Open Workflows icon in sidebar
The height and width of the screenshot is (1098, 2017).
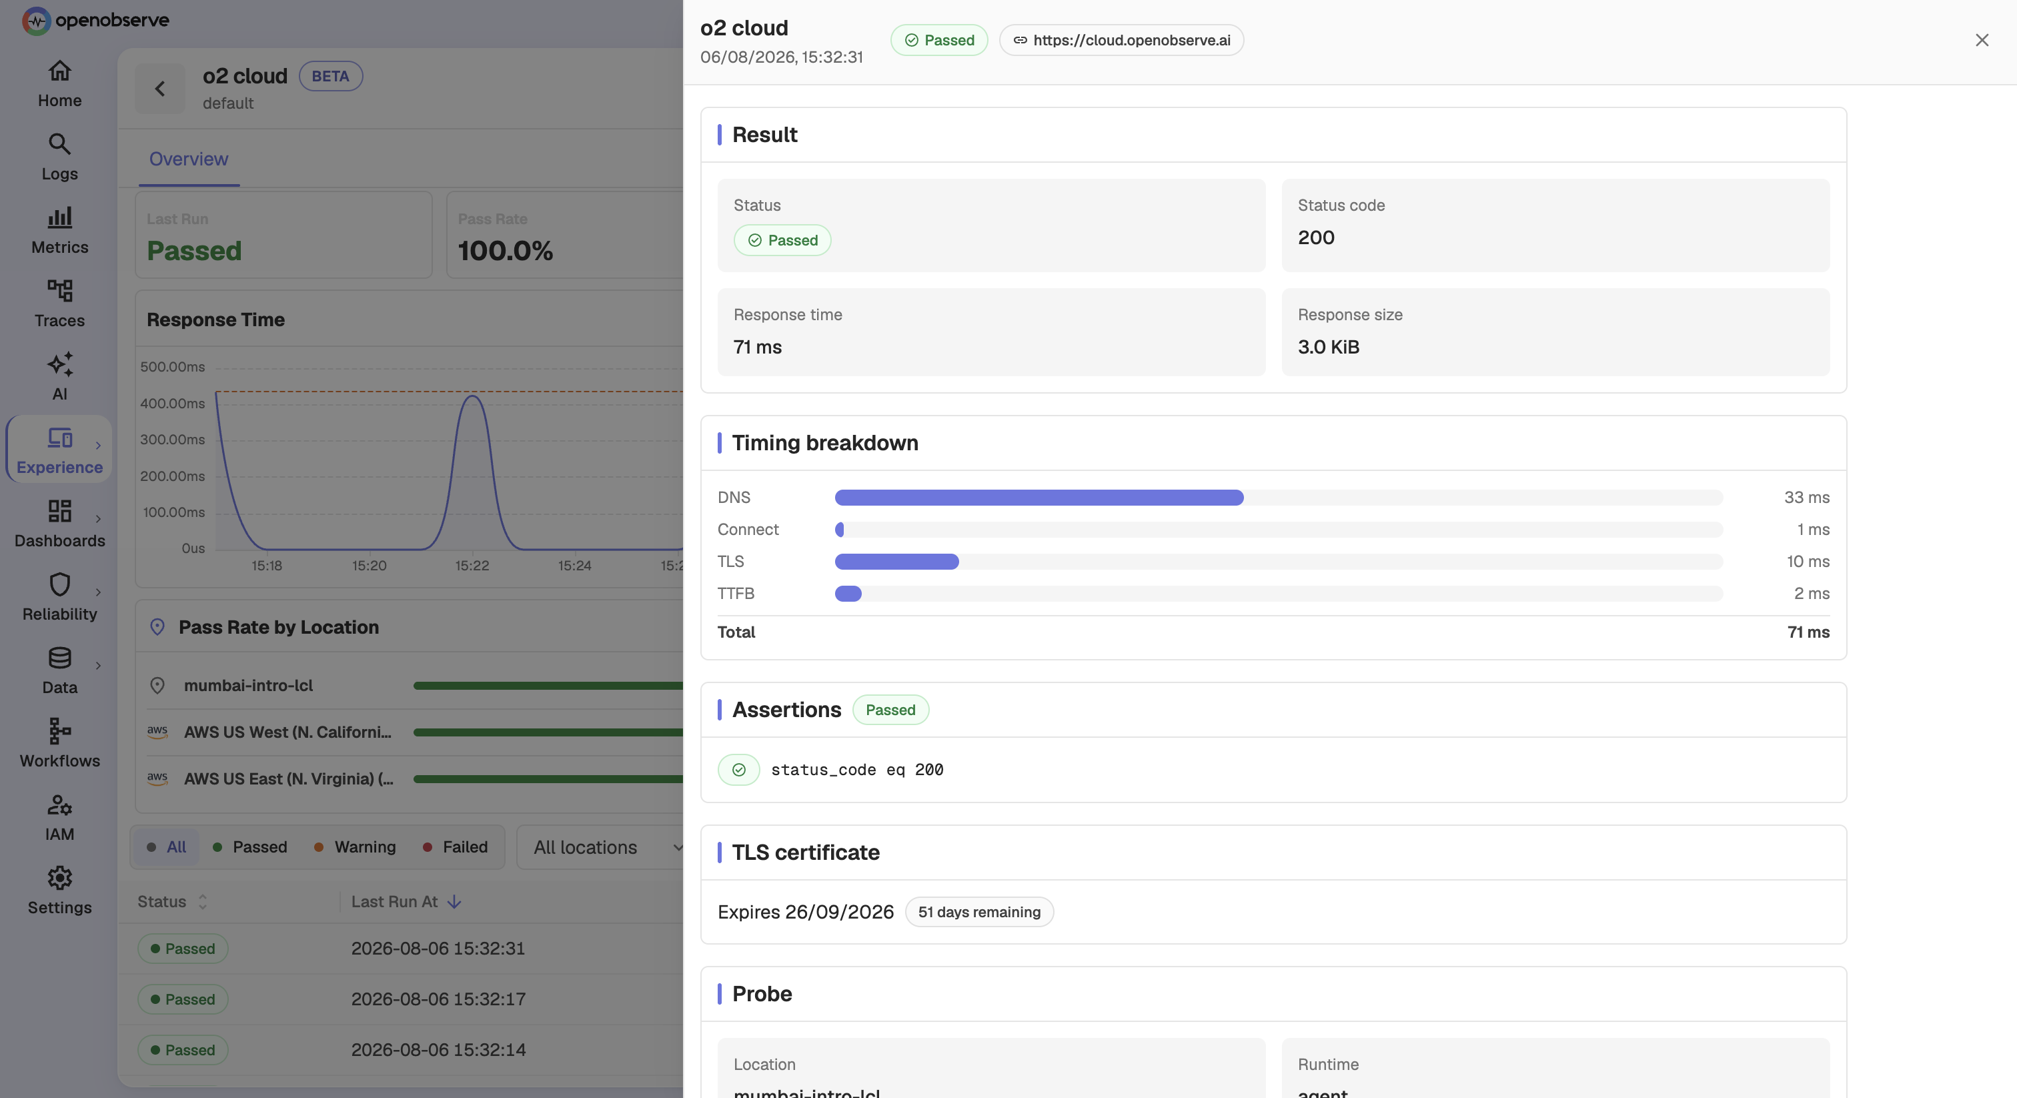pos(59,730)
